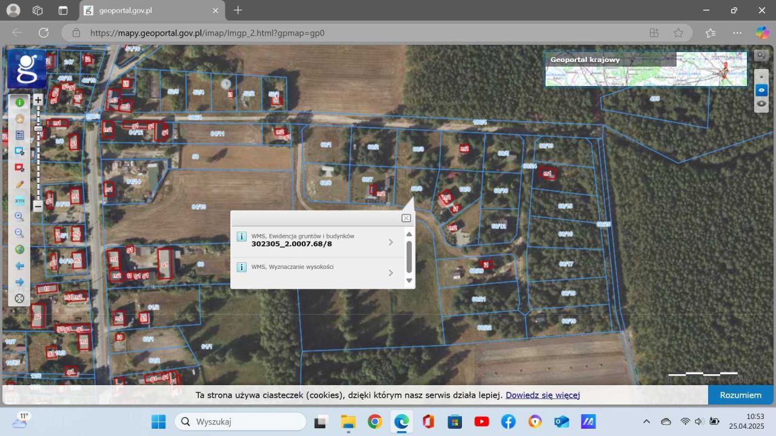Click the small dot layer toggle
Image resolution: width=776 pixels, height=436 pixels.
coord(761,77)
